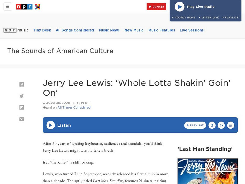This screenshot has width=245, height=184.
Task: Open the embed code icon
Action: [221, 125]
